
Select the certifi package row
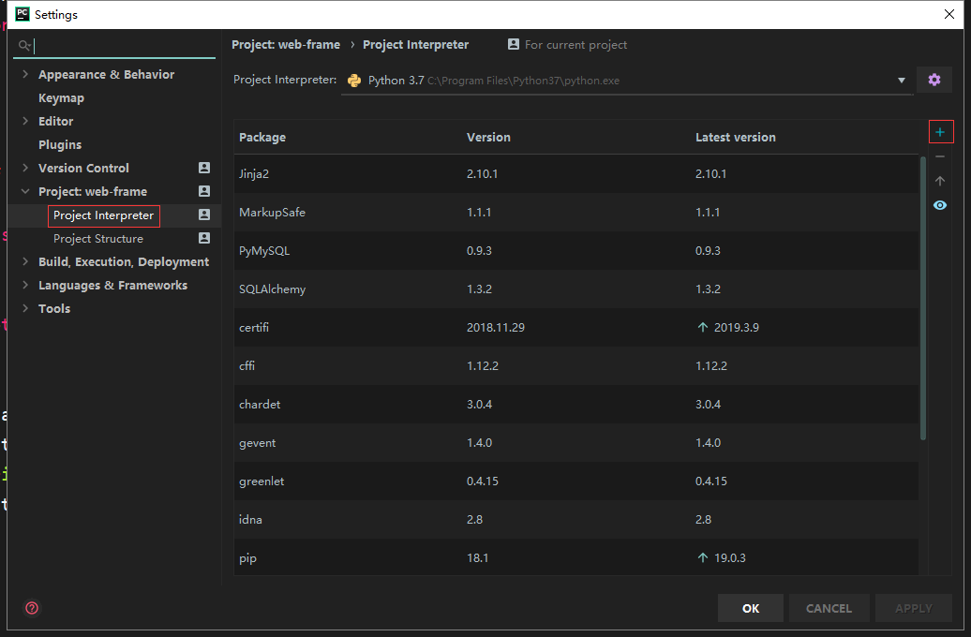point(576,328)
